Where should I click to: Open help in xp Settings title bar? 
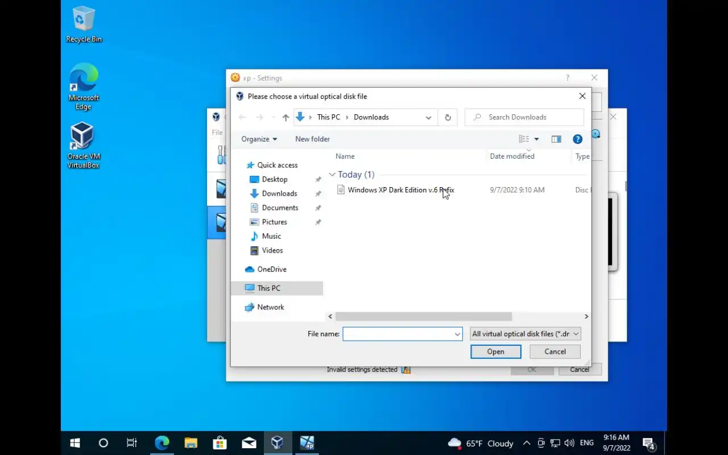tap(567, 78)
